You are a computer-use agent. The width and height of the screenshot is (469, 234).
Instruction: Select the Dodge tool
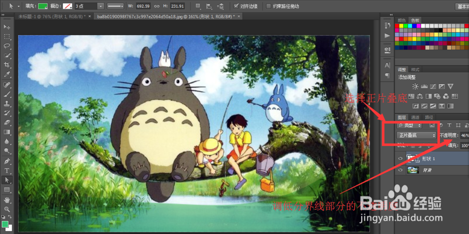(7, 151)
